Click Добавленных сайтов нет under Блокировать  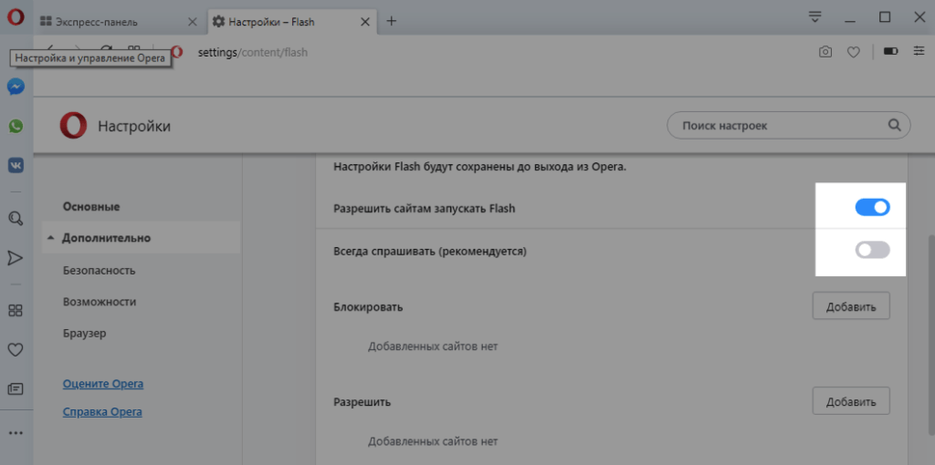[x=432, y=346]
